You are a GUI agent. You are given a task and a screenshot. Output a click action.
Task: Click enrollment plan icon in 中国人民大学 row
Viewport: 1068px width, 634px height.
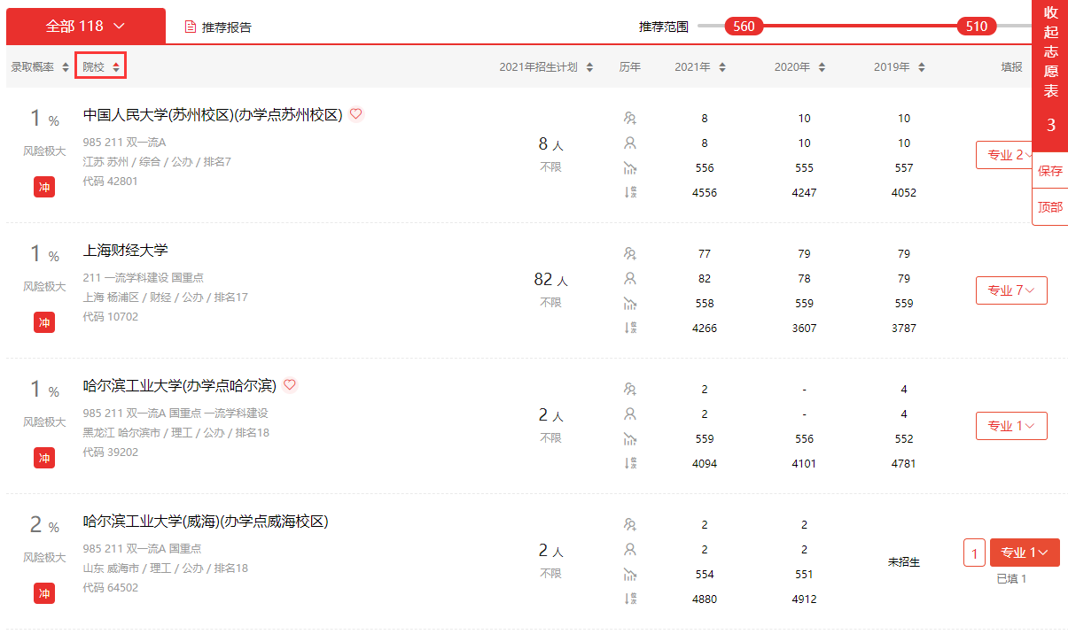[630, 118]
